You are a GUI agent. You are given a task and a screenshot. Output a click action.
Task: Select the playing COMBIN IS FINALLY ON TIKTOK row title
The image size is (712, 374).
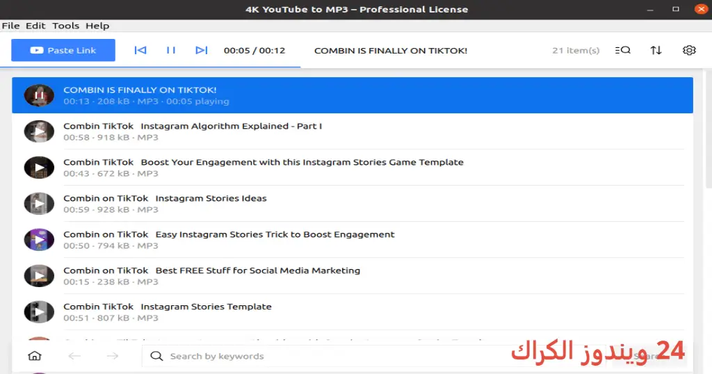(140, 90)
